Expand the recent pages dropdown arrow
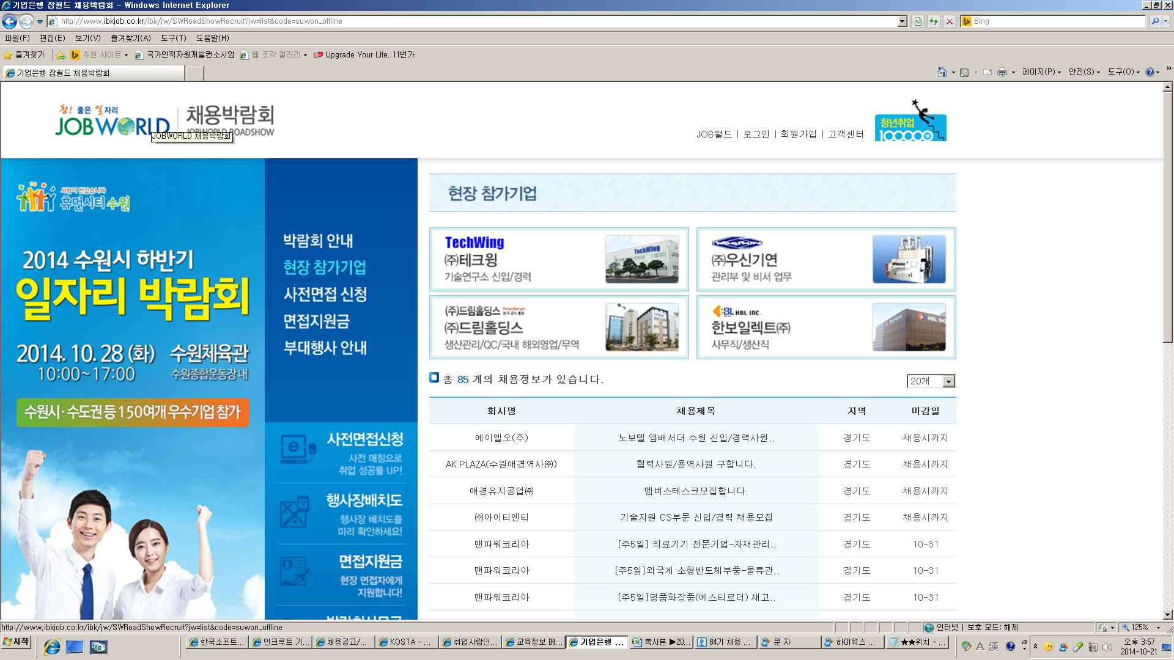This screenshot has width=1174, height=660. point(40,21)
